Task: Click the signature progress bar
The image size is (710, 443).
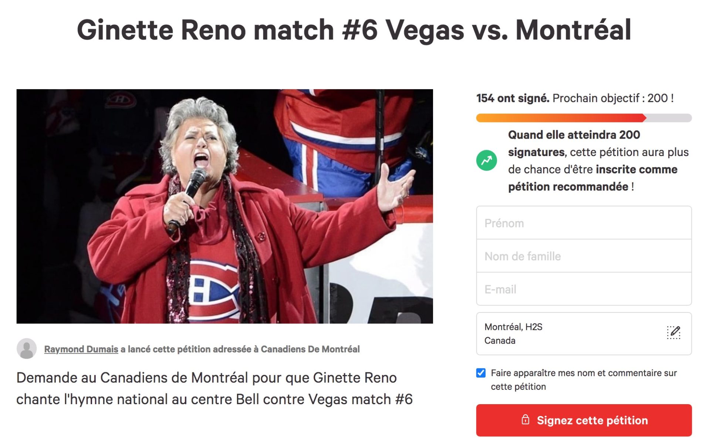Action: click(x=584, y=118)
